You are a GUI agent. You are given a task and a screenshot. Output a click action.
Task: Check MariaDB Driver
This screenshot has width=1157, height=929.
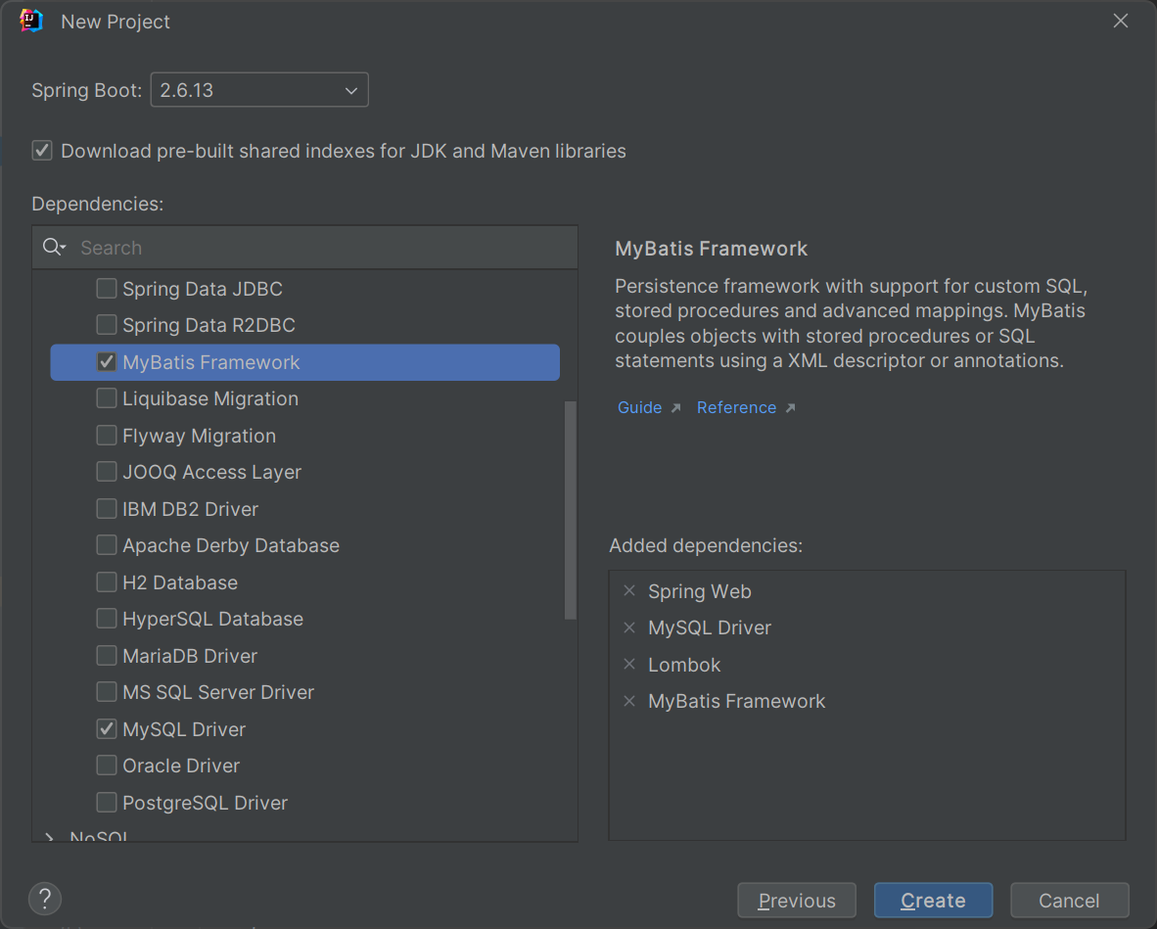(107, 655)
